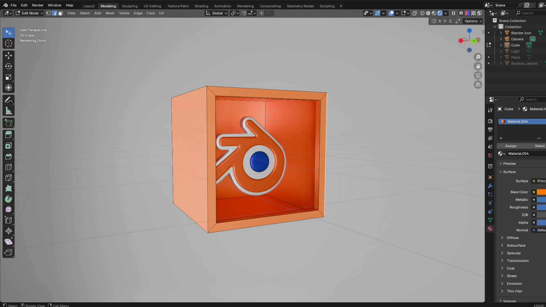Click the Base Color orange swatch
This screenshot has height=307, width=546.
(x=541, y=192)
